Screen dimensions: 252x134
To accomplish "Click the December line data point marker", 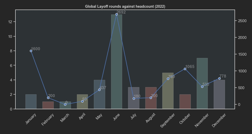I will [x=219, y=78].
